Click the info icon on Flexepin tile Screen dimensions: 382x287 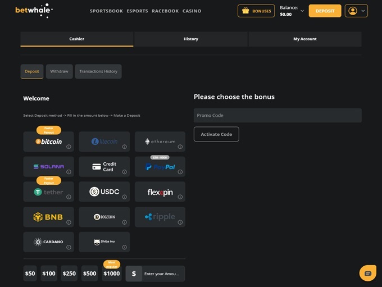click(180, 197)
